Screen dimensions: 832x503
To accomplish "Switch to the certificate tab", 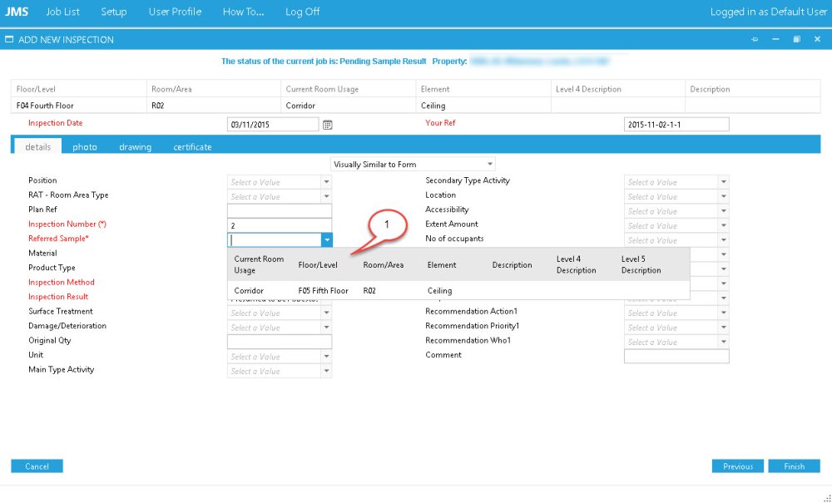I will pos(192,147).
